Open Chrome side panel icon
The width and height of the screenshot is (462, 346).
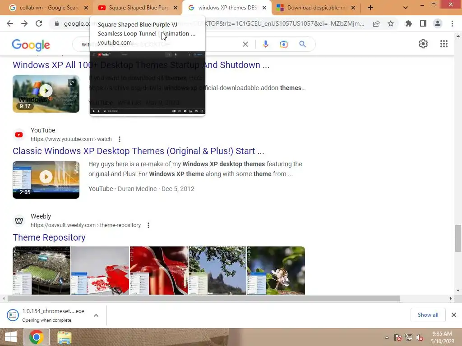click(x=423, y=23)
